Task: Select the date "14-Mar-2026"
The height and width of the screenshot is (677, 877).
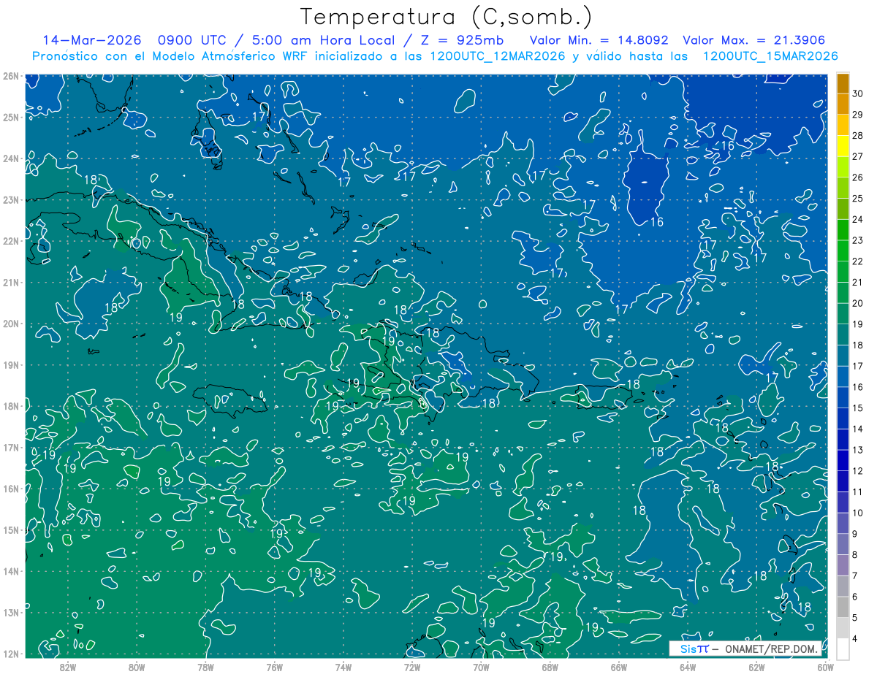Action: 92,40
